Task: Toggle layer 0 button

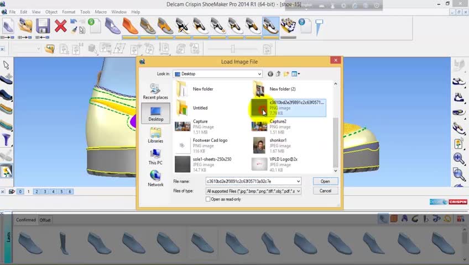Action: pos(20,192)
